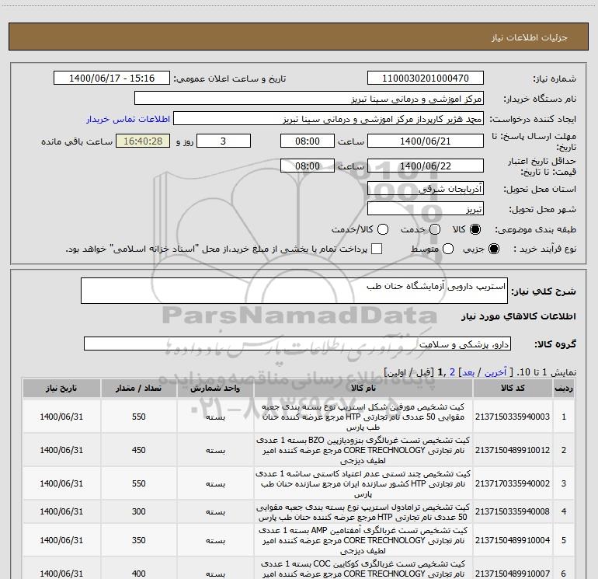Click item code 2137150335940008
Viewport: 598px width, 579px height.
(x=513, y=511)
